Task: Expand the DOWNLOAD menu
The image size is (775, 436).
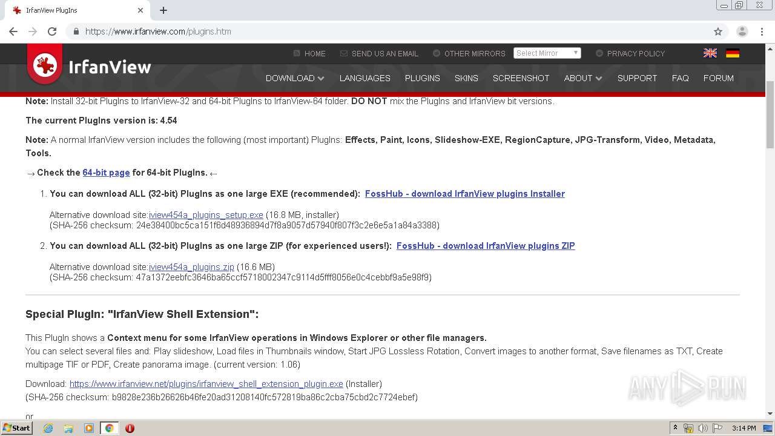Action: [x=295, y=78]
